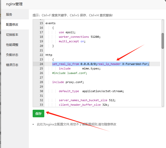Click line number 28 in the gutter
Screen dimensions: 166x148
pyautogui.click(x=41, y=82)
